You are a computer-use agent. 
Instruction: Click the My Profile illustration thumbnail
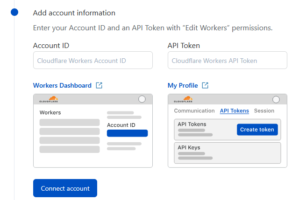point(228,131)
